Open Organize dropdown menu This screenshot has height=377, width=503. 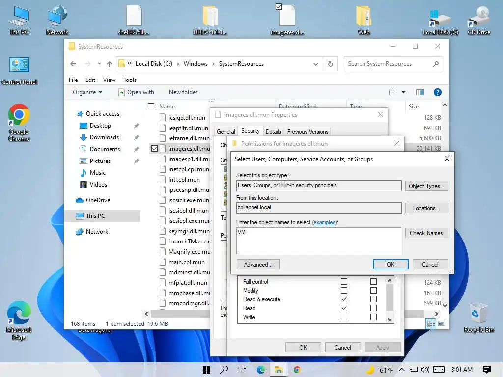coord(87,92)
